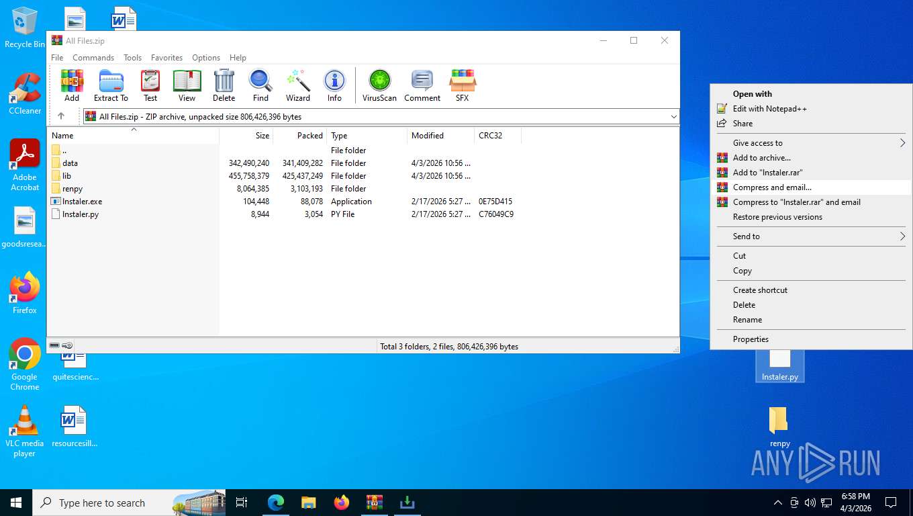Screen dimensions: 913x516
Task: Choose Compress to "Instaler.rar" and email
Action: coord(811,202)
